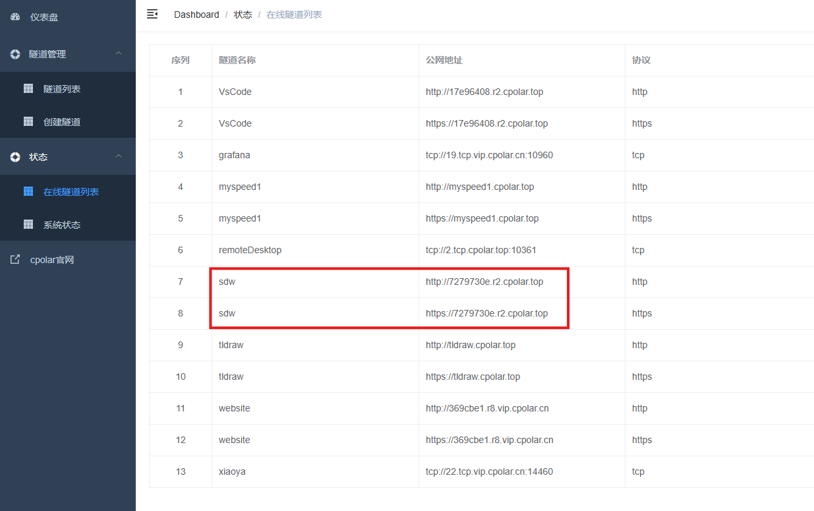Open the 创建隧道 menu item
The image size is (814, 511).
[x=68, y=121]
